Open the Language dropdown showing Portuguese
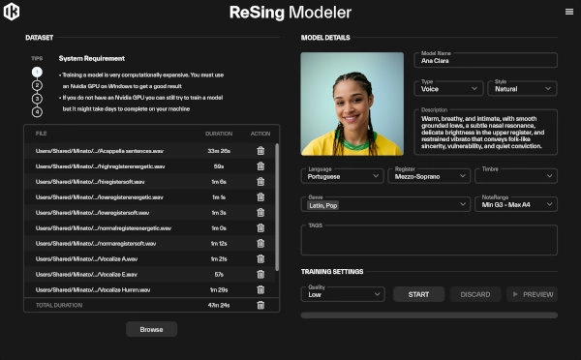The height and width of the screenshot is (360, 581). (x=343, y=176)
